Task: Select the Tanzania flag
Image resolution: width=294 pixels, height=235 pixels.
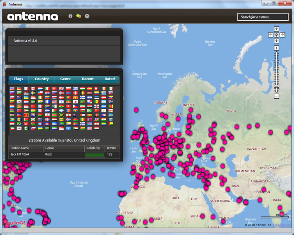Action: click(x=19, y=124)
